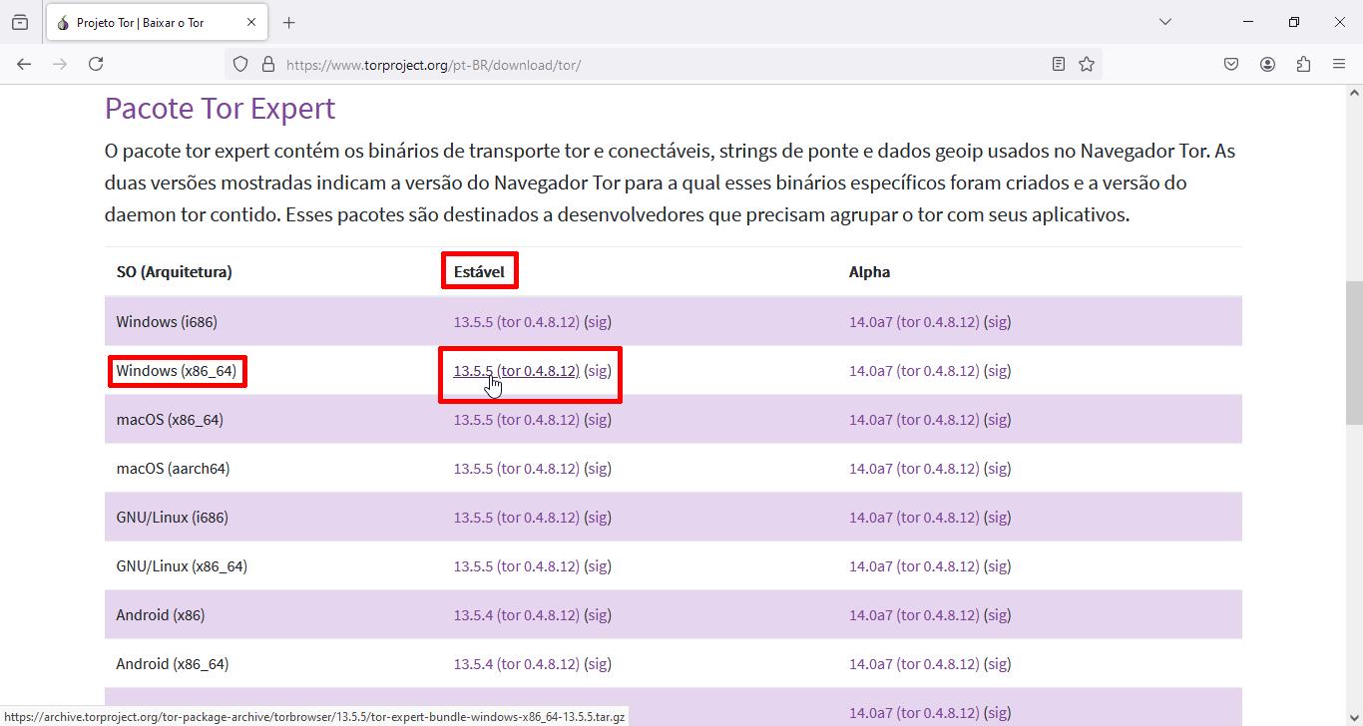Open the list all tabs dropdown
Screen dimensions: 1363x726
point(1164,22)
